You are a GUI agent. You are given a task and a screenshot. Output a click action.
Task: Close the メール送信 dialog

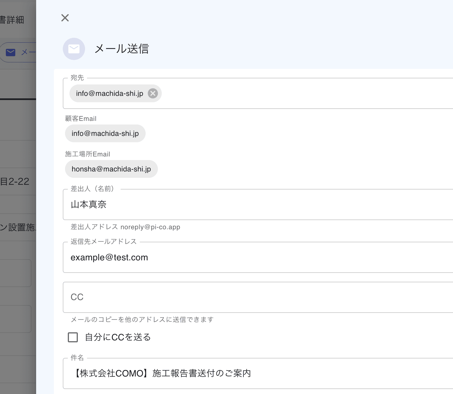point(65,18)
